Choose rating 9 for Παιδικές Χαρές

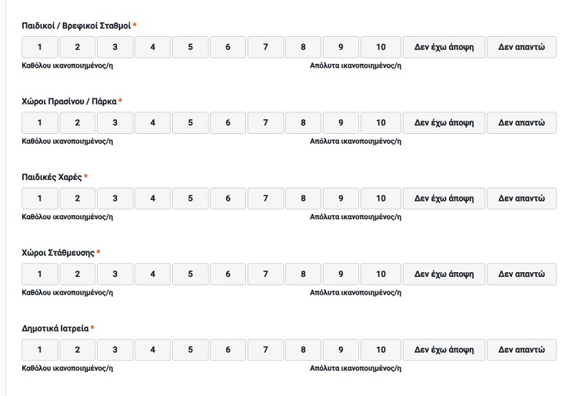(341, 198)
